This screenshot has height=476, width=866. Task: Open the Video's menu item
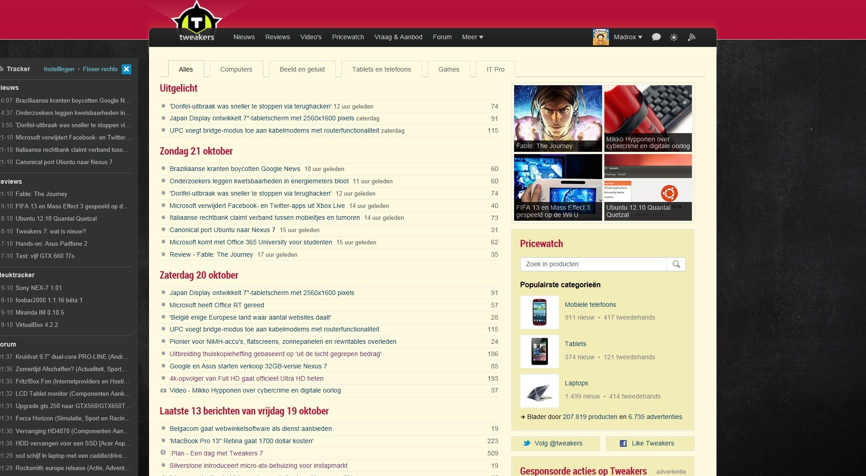coord(311,37)
